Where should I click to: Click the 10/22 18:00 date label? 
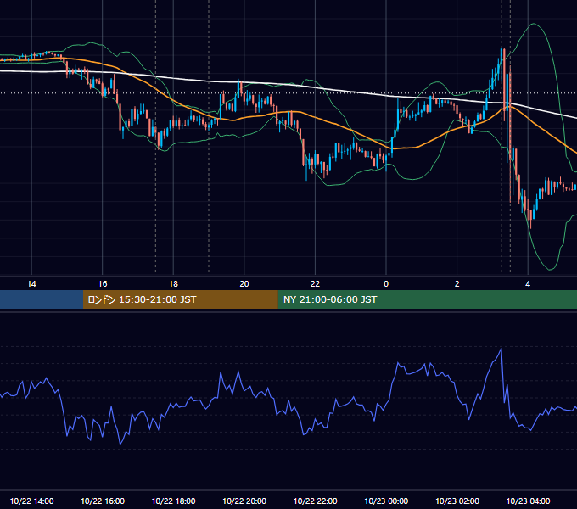click(x=173, y=501)
